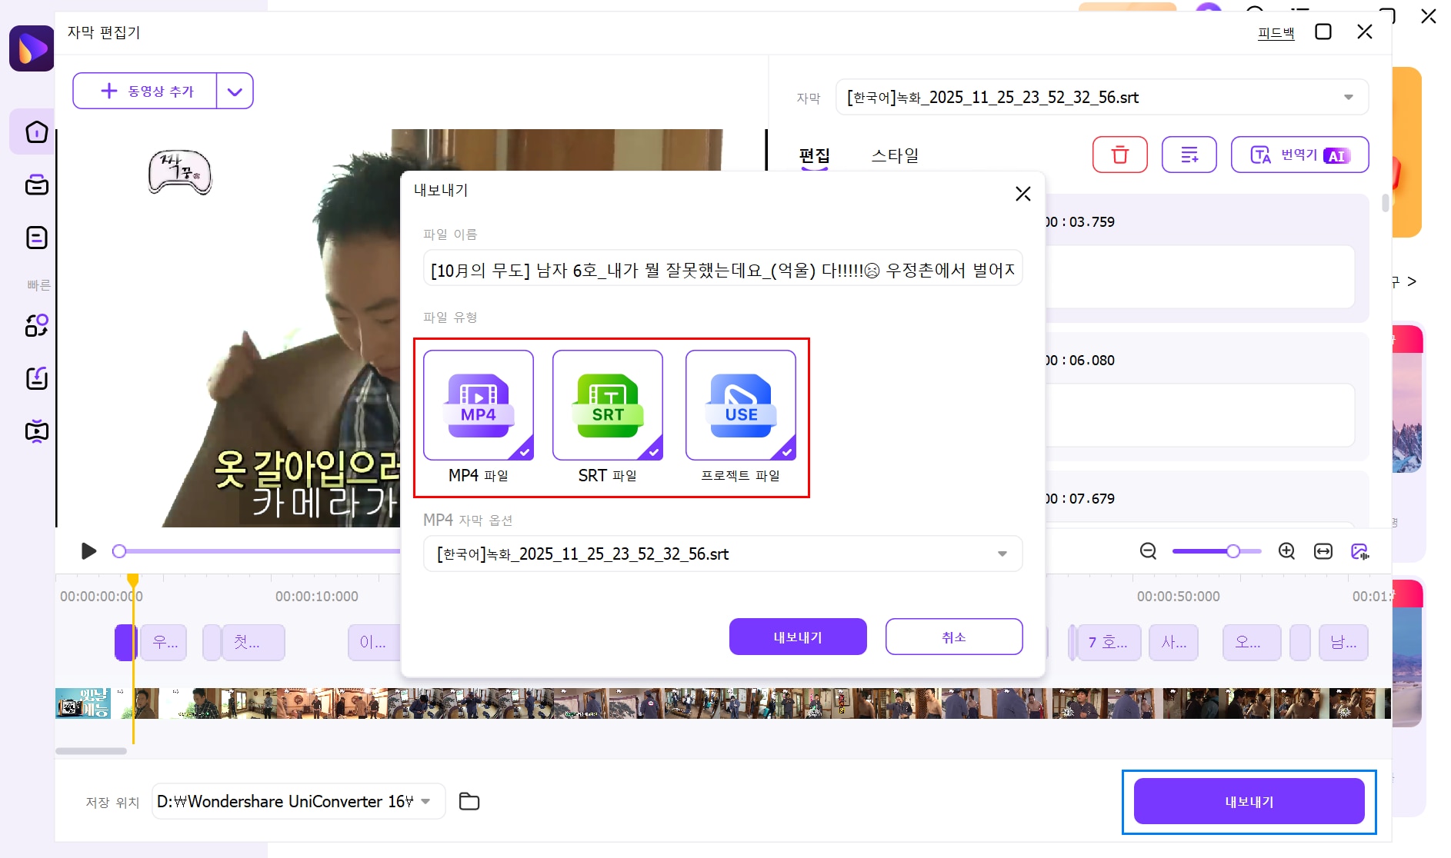Open the subtitle file selector dropdown
1451x858 pixels.
1348,97
